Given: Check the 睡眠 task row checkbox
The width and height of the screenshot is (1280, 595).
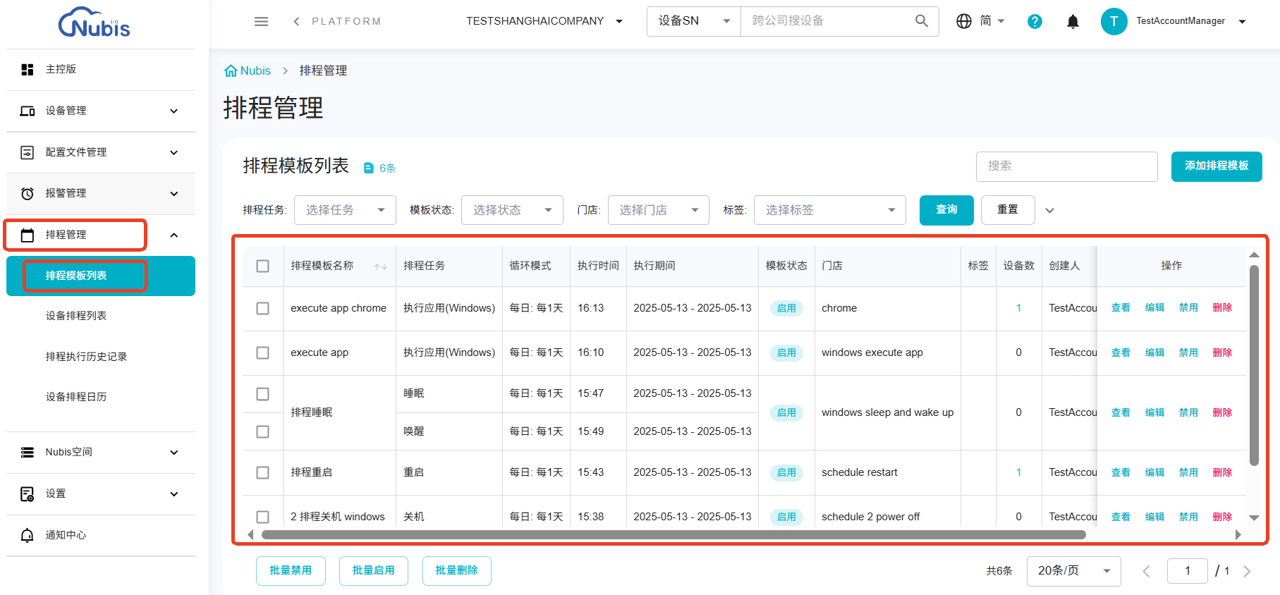Looking at the screenshot, I should click(263, 393).
